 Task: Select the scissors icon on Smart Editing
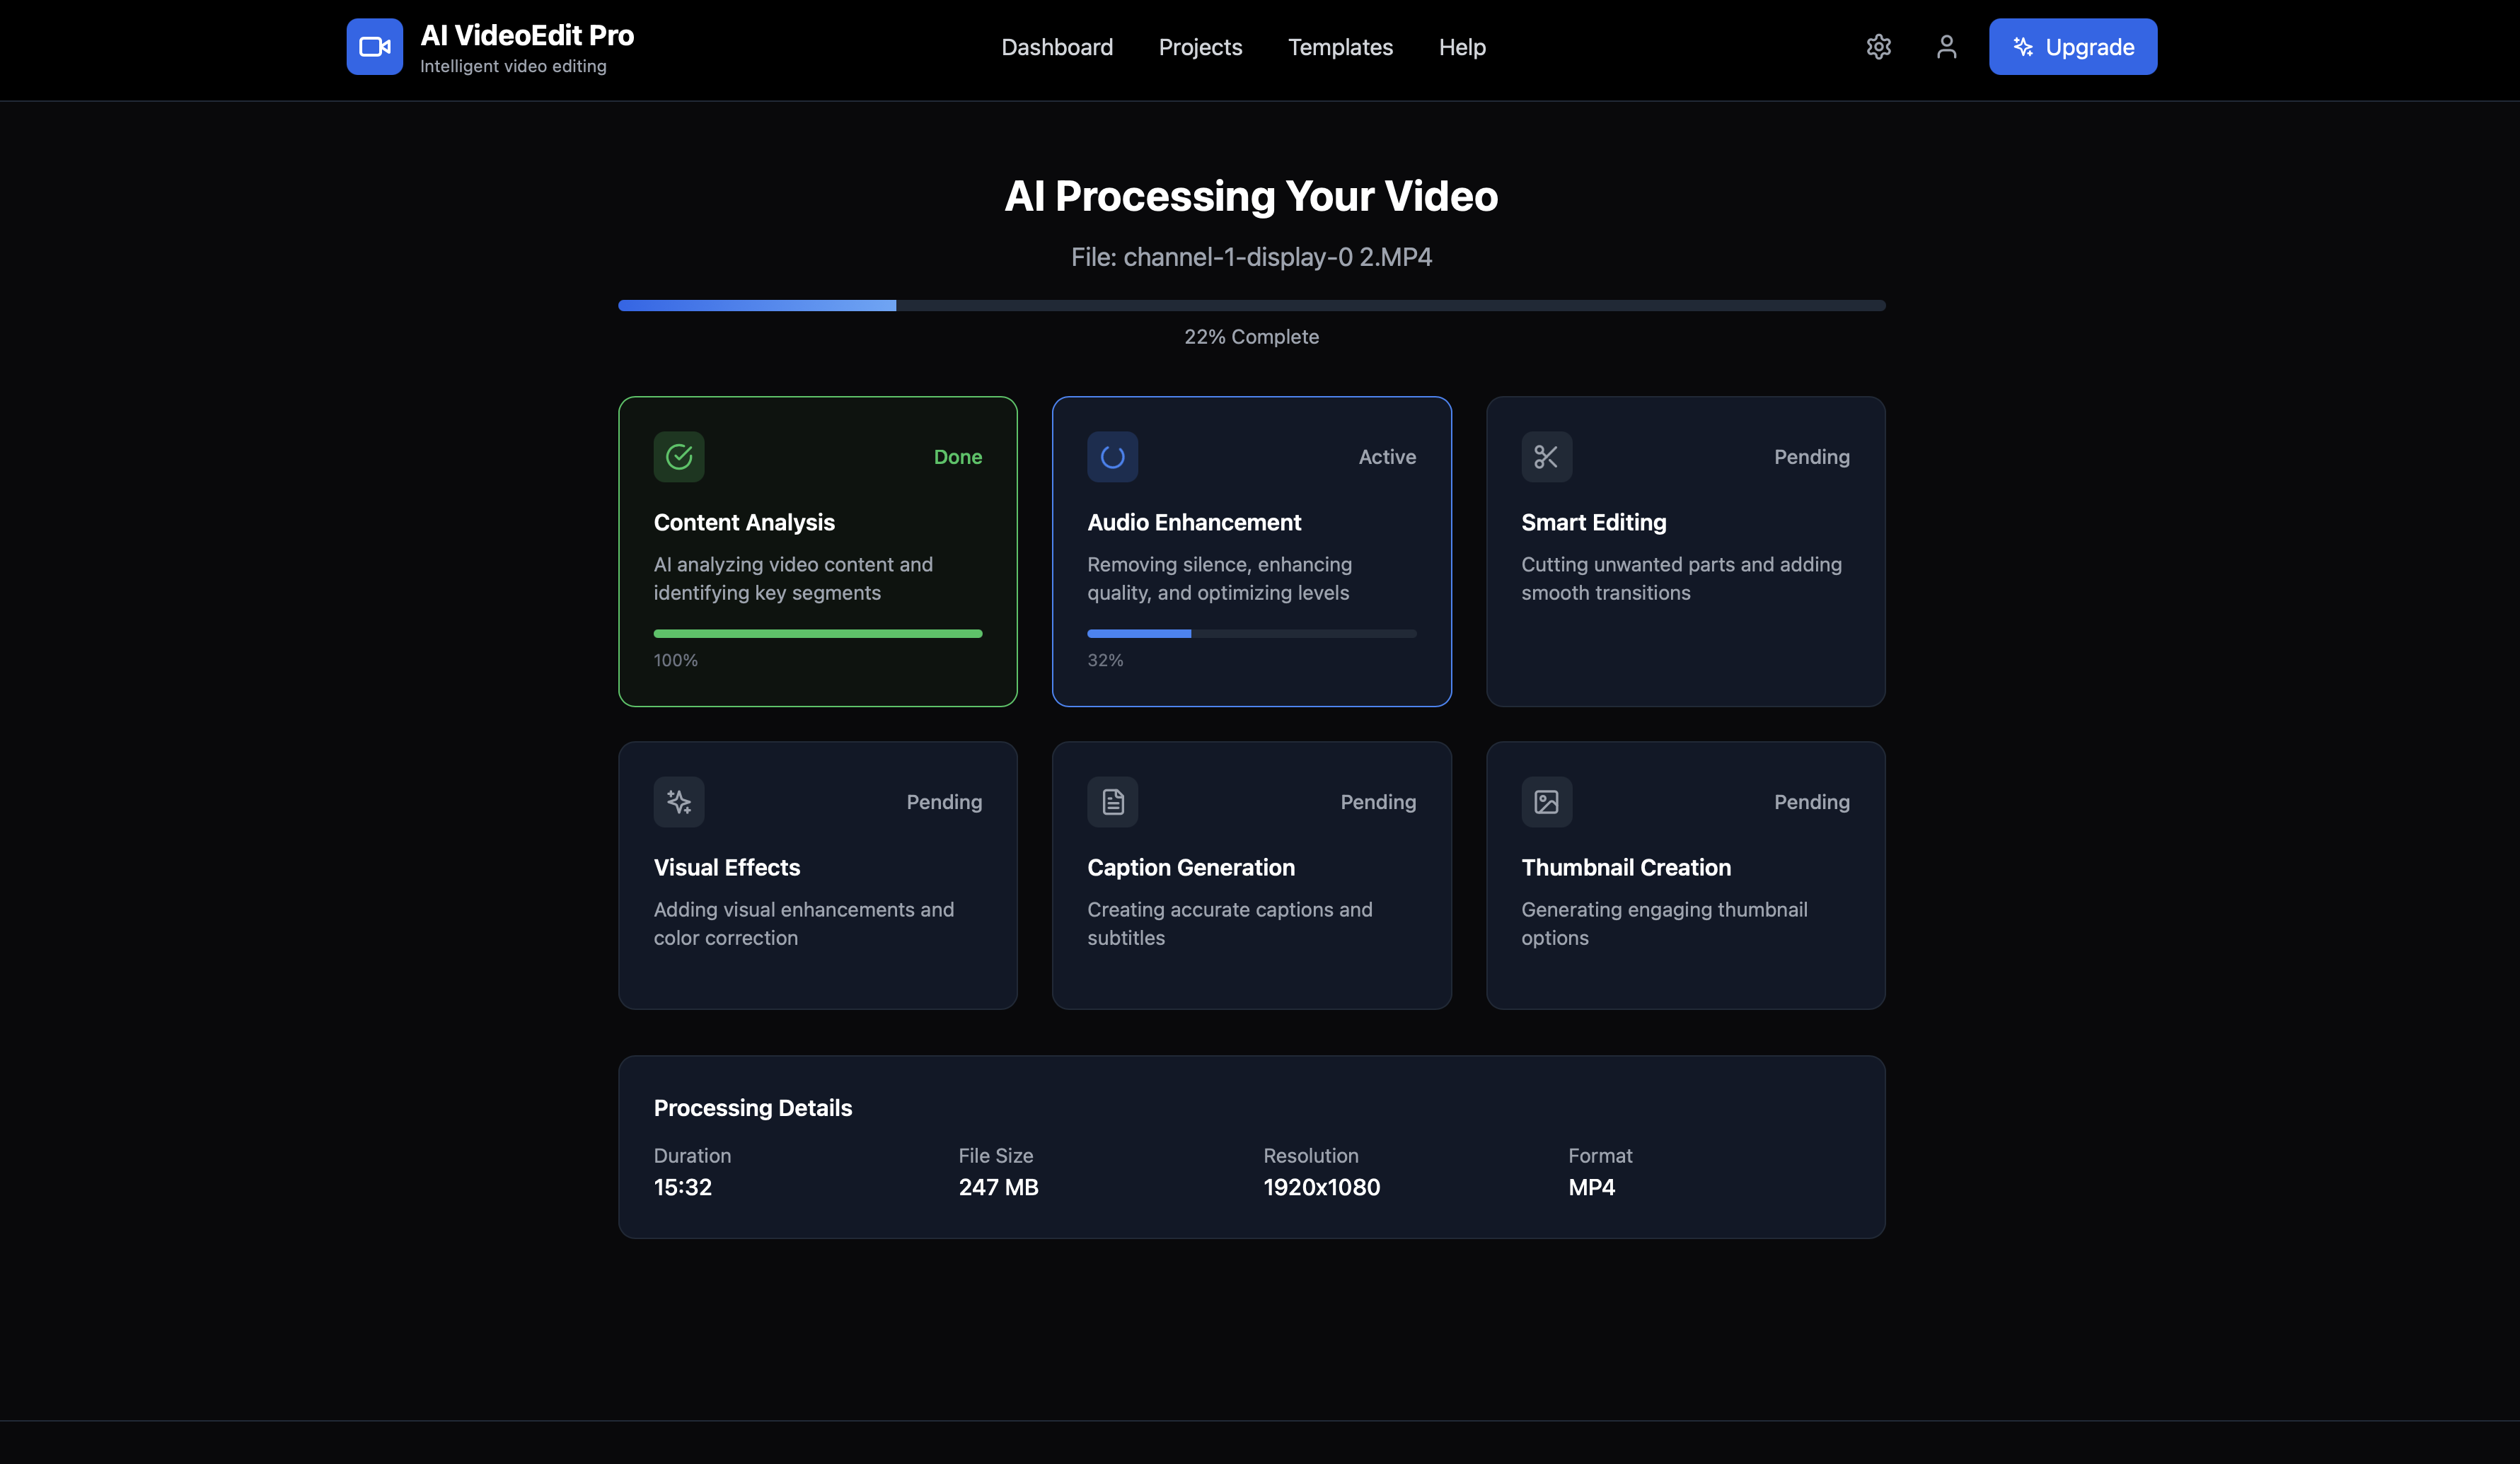(x=1546, y=457)
